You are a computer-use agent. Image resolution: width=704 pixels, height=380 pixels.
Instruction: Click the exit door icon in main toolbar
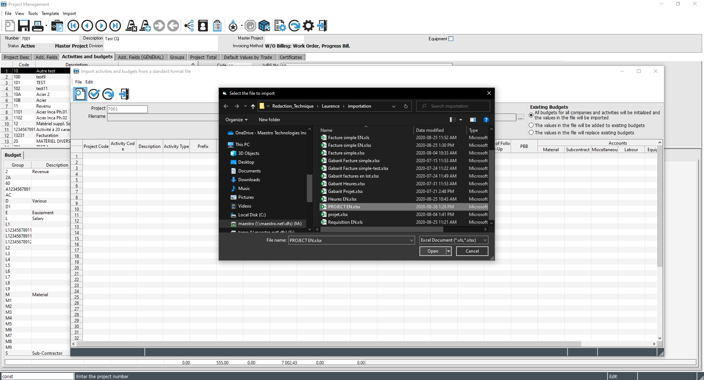click(322, 26)
